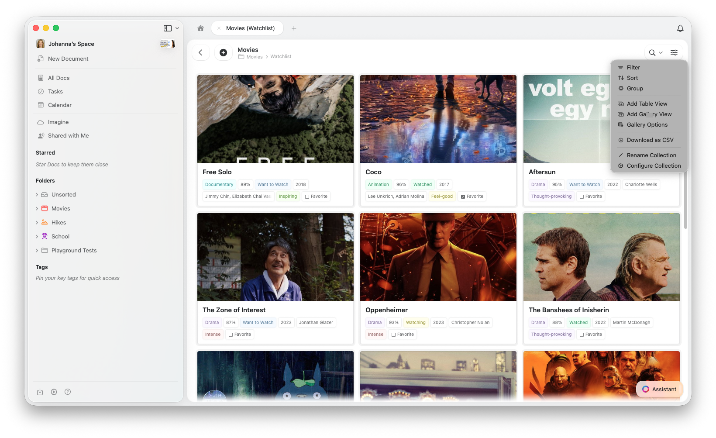Viewport: 716px width, 438px height.
Task: Expand the Playground Tests folder
Action: tap(37, 250)
